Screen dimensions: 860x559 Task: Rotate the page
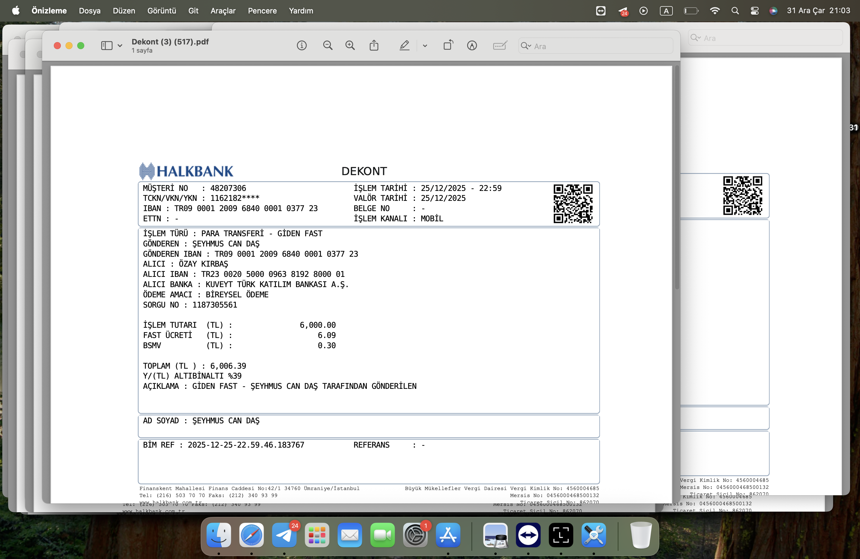pyautogui.click(x=448, y=45)
